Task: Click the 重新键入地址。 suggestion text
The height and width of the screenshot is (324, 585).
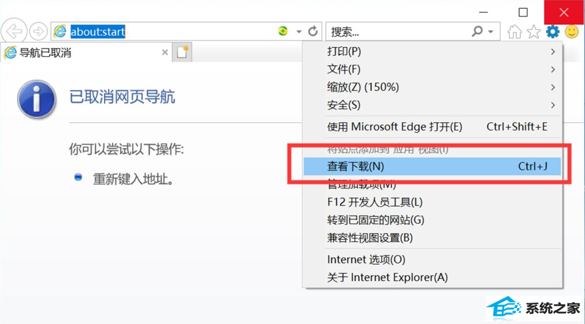Action: click(133, 180)
